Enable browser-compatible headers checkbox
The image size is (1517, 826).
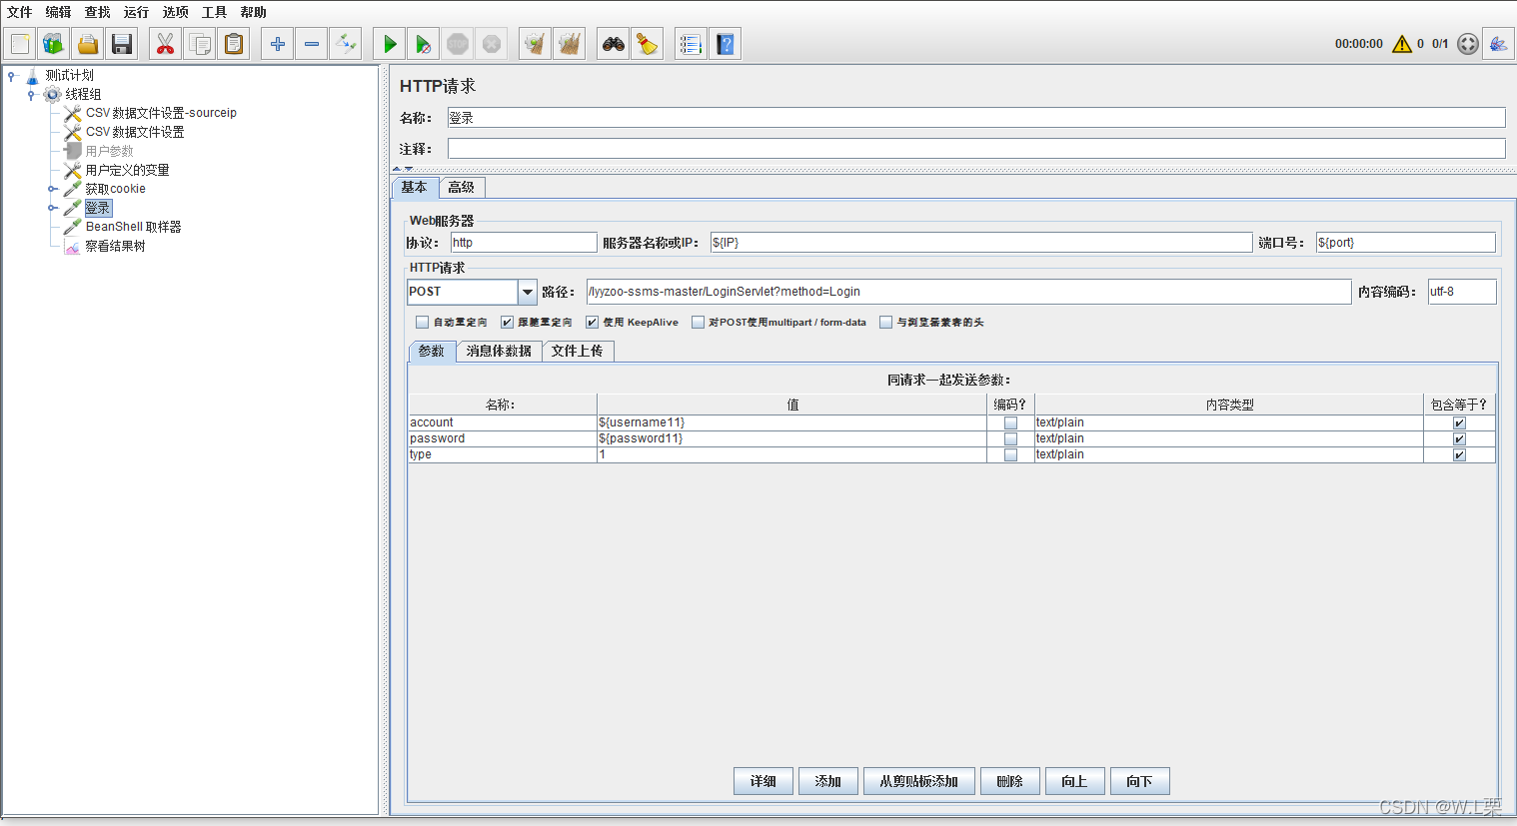(885, 323)
